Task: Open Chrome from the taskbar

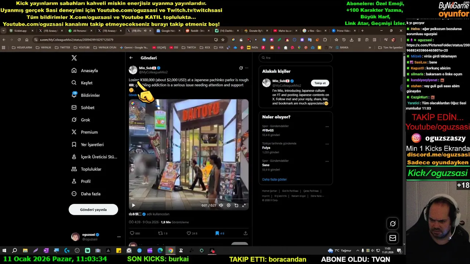Action: pos(171,251)
